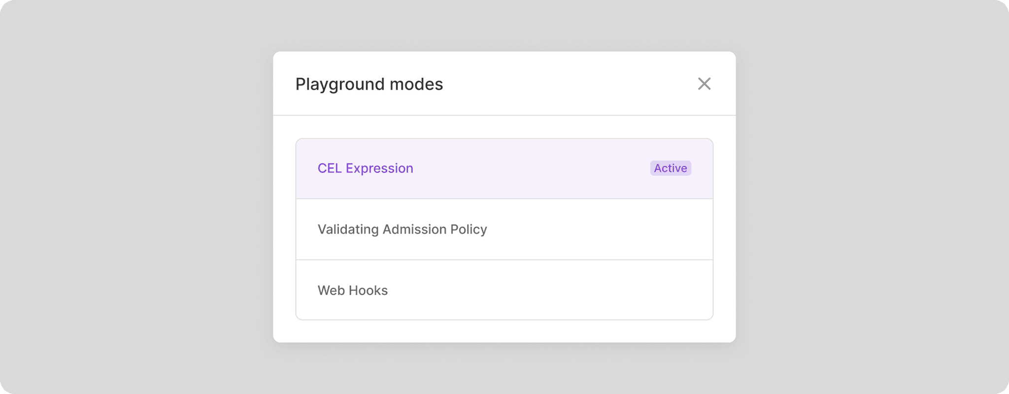Image resolution: width=1009 pixels, height=394 pixels.
Task: Click the Validating Admission Policy label
Action: point(402,229)
